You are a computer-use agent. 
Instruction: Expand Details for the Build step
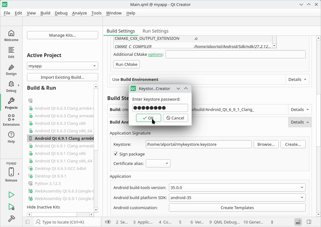[x=300, y=109]
